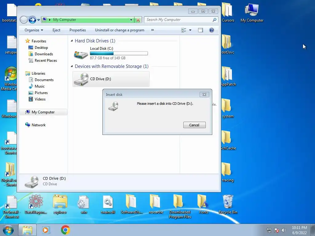Select the Fonts folder on desktop
Viewport: 315px width, 236px height.
point(204,204)
